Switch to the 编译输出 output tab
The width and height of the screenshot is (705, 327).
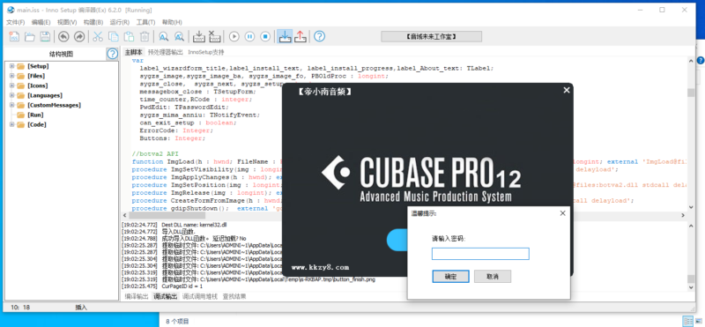pos(137,296)
